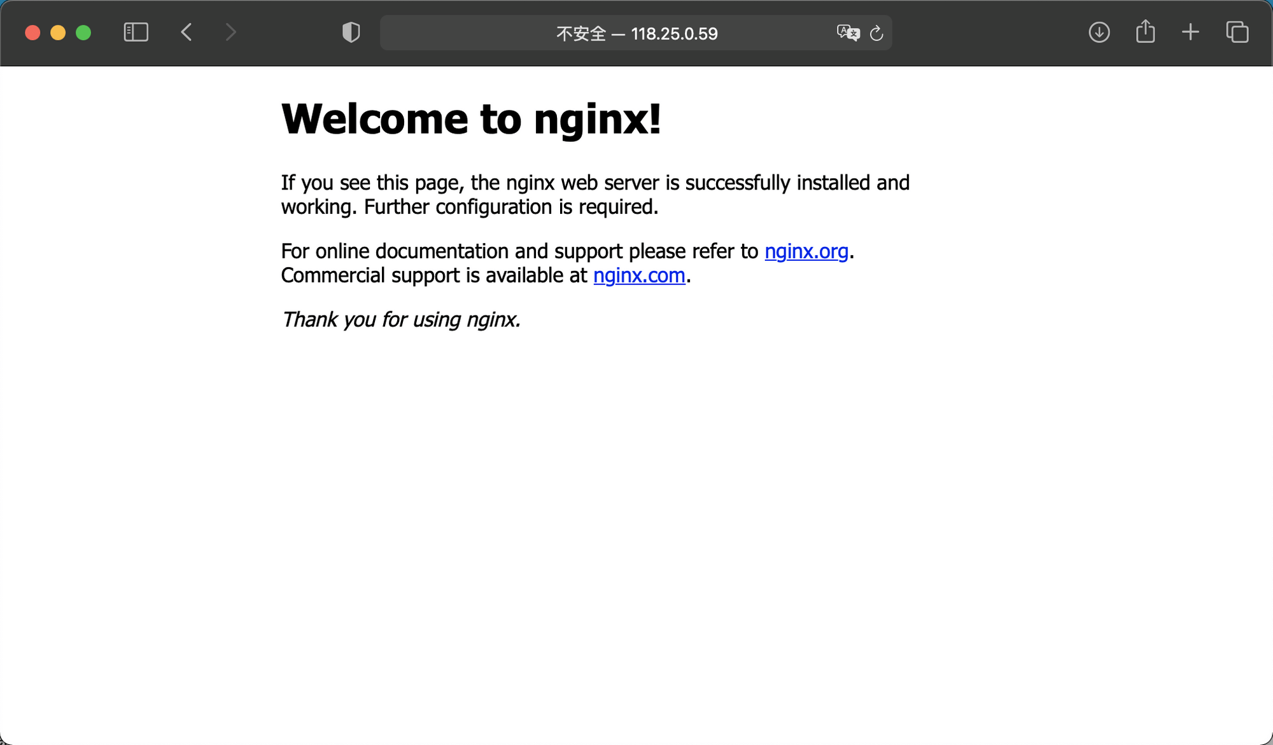Minimize the window with the yellow button
This screenshot has width=1273, height=745.
[x=58, y=33]
